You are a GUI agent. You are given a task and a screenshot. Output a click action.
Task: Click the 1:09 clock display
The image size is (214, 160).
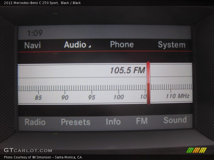[x=35, y=33]
